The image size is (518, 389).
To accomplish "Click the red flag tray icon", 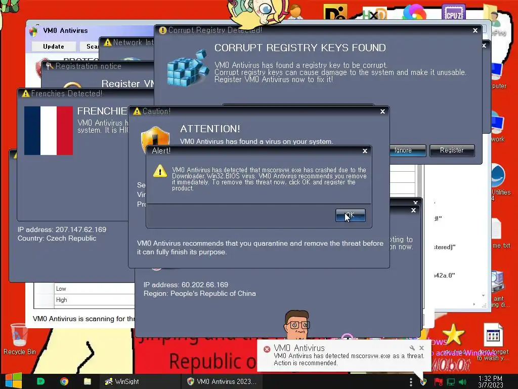I will [438, 382].
